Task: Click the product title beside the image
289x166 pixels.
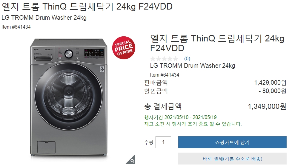Action: tap(217, 43)
